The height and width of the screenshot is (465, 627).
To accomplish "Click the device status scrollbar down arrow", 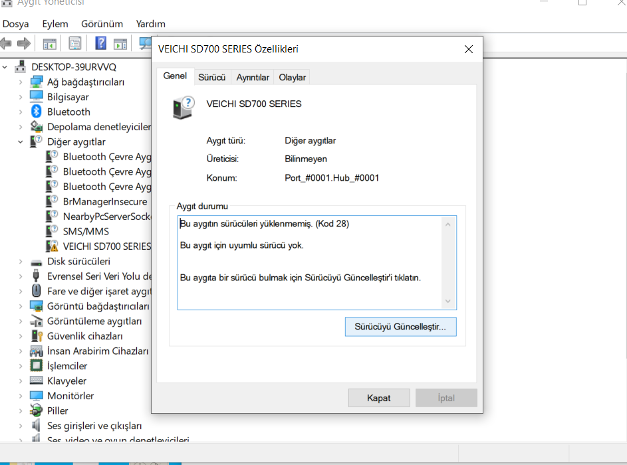I will coord(448,302).
